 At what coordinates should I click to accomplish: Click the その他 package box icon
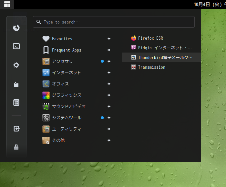(46, 140)
